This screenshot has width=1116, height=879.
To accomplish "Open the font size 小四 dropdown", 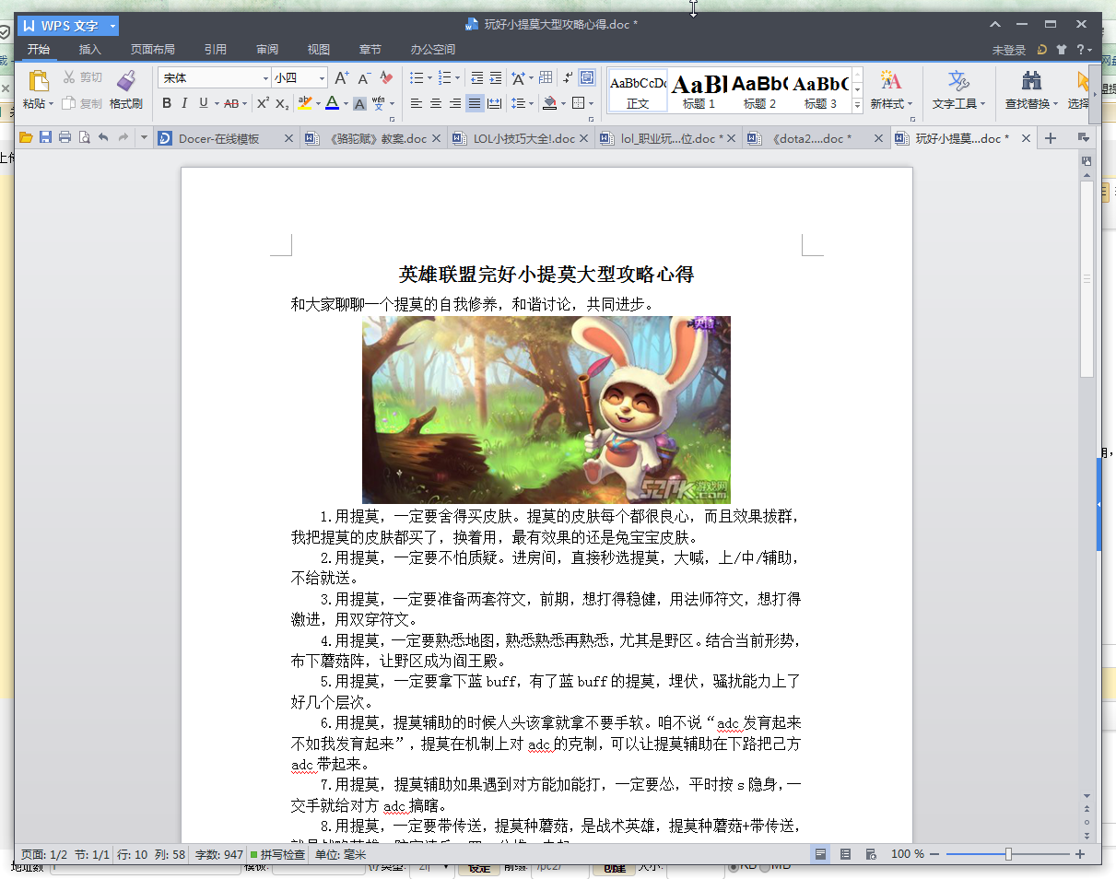I will click(322, 78).
